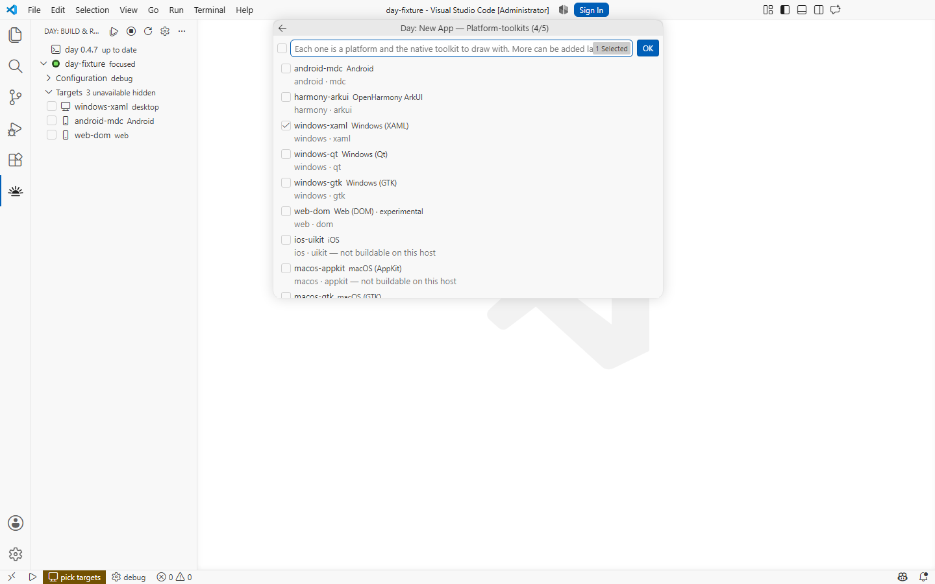The image size is (935, 584).
Task: Check the windows-gtk toolkit option
Action: click(286, 182)
